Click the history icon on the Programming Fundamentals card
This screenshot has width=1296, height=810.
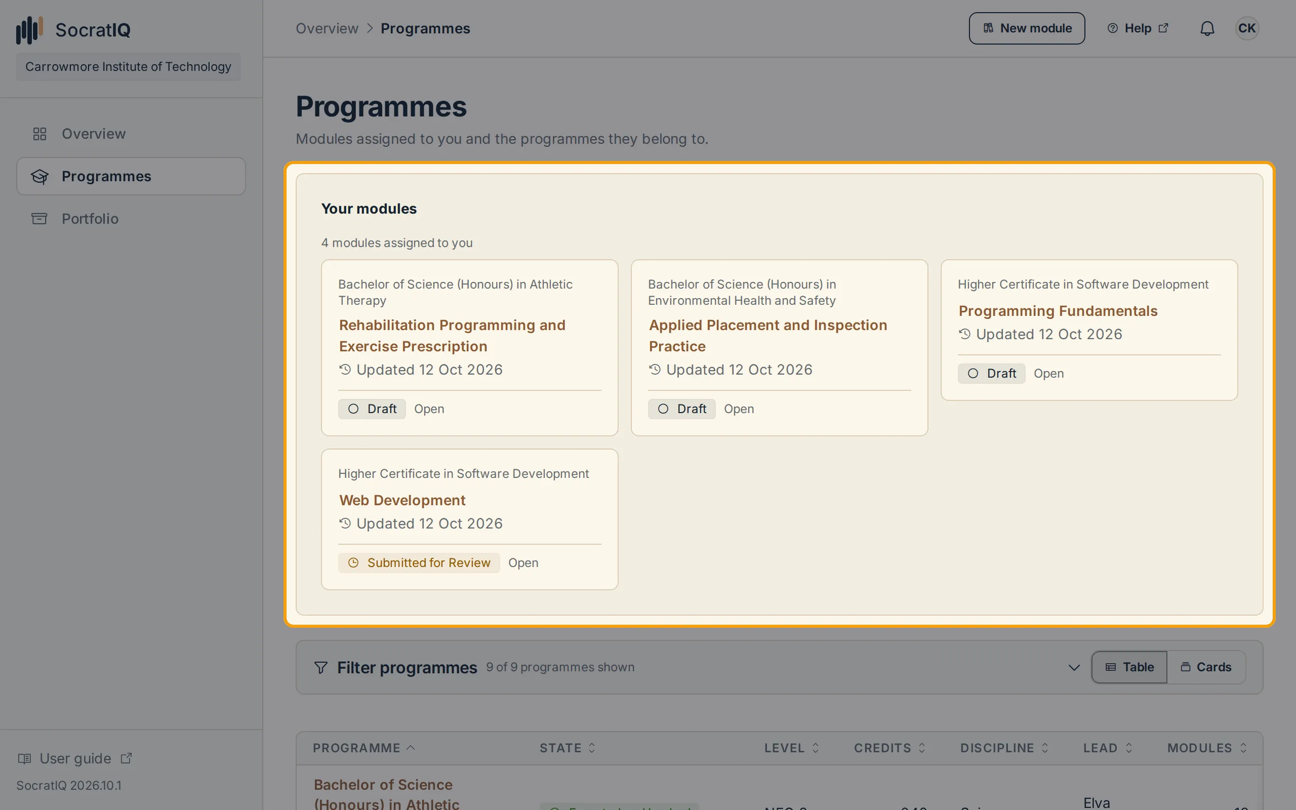click(964, 334)
